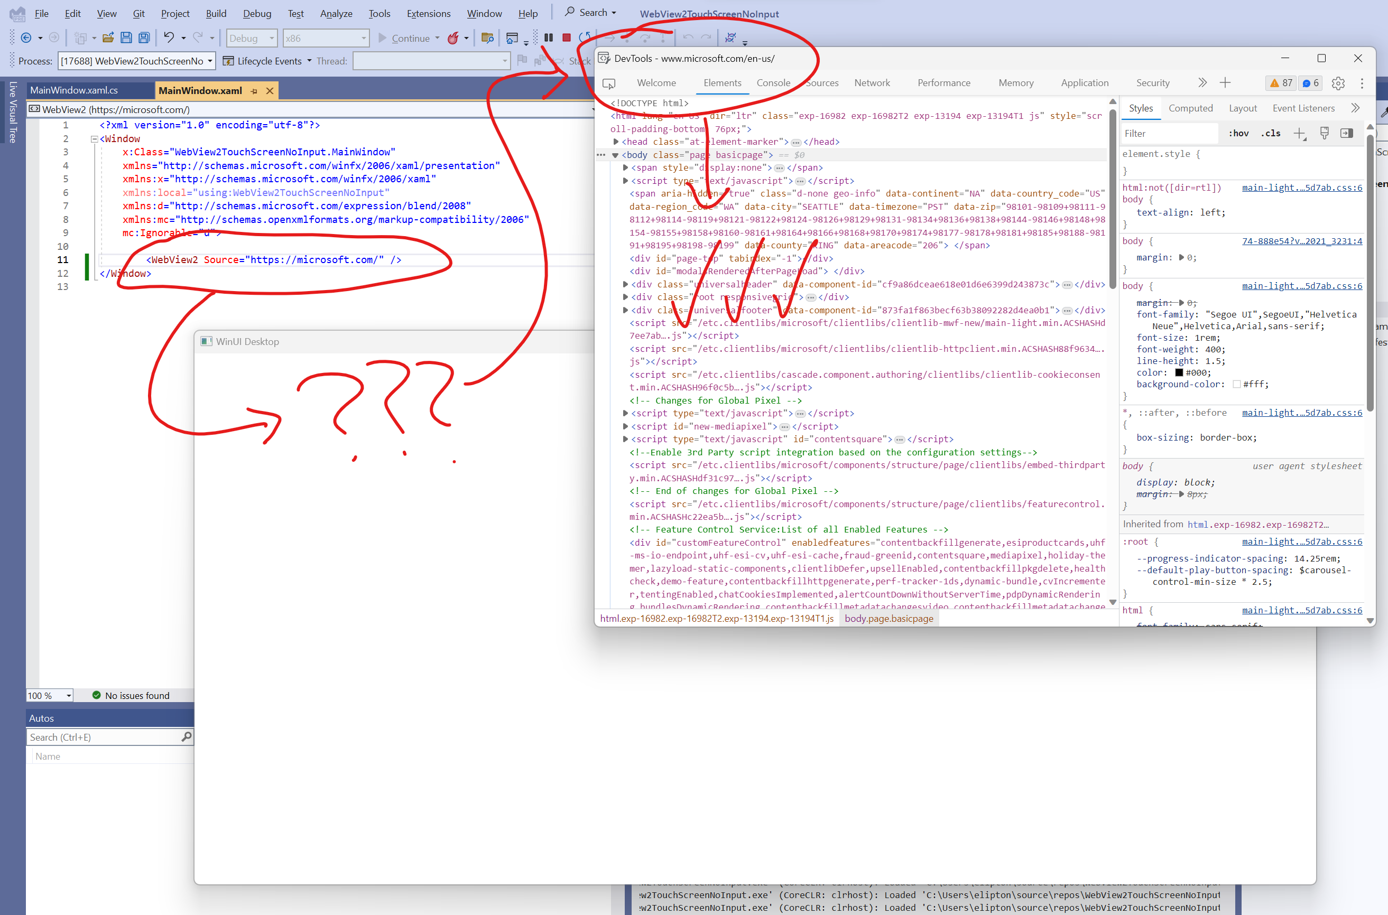Click the New Item icon in toolbar
Image resolution: width=1388 pixels, height=915 pixels.
tap(80, 38)
